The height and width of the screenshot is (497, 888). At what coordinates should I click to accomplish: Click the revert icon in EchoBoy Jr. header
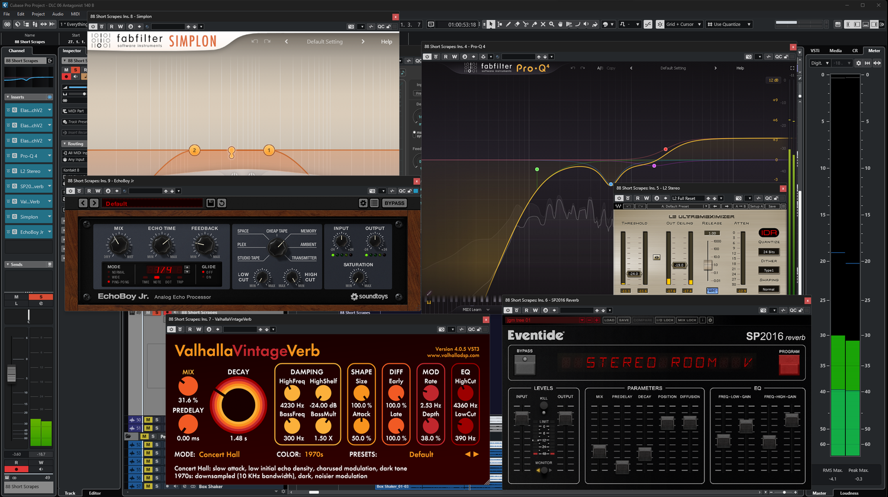pyautogui.click(x=221, y=203)
